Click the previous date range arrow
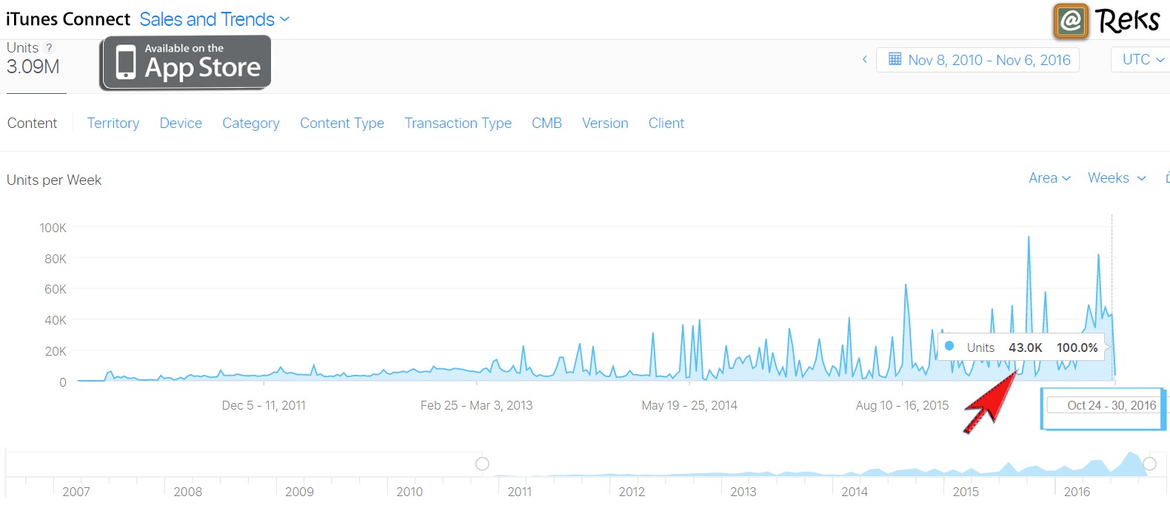1170x505 pixels. [864, 59]
